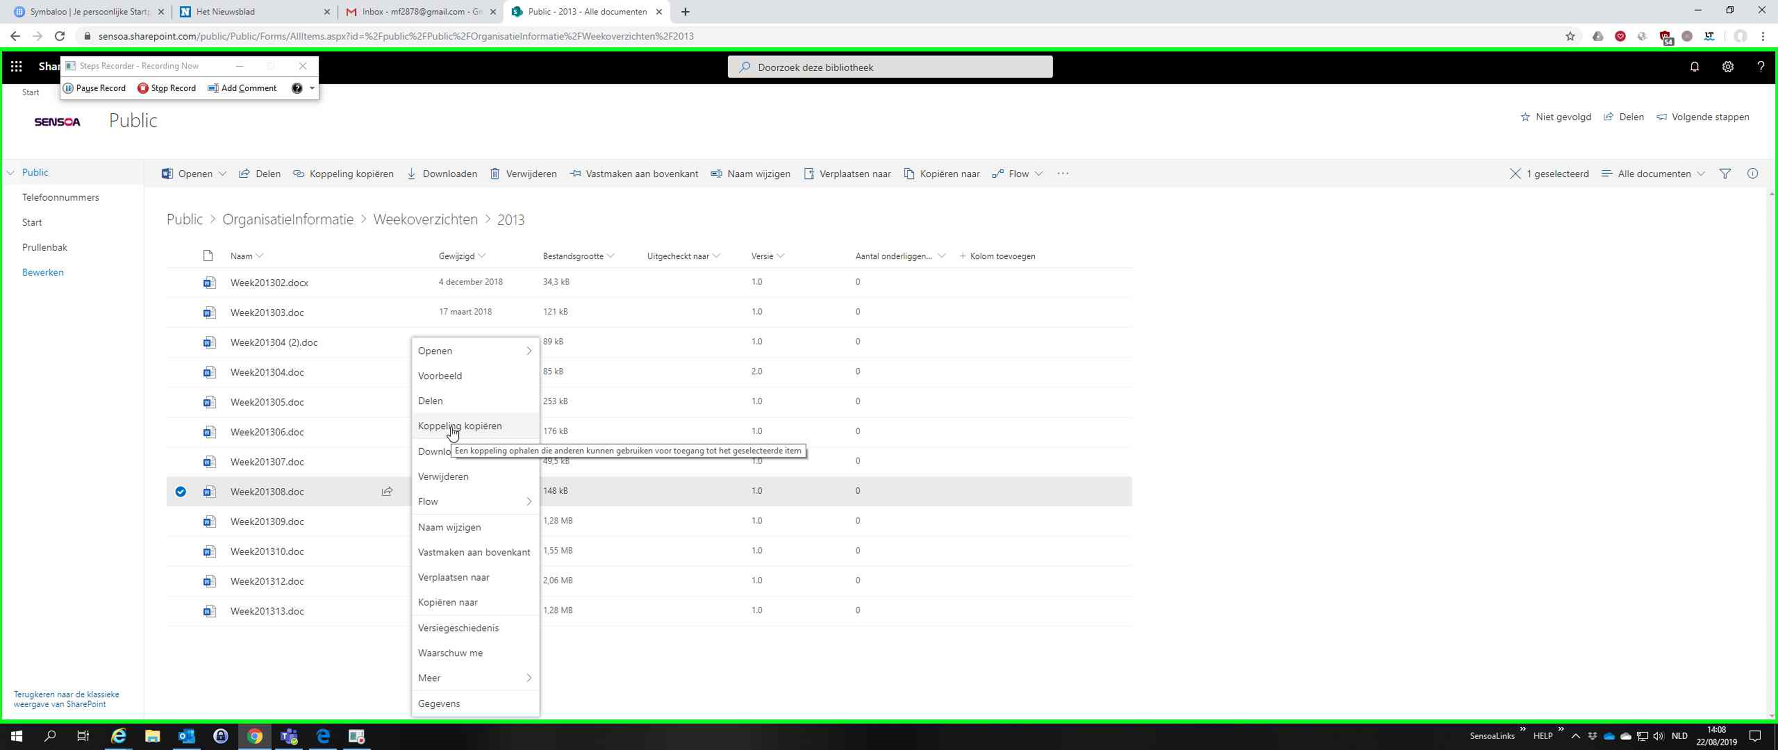
Task: Deselect the Week201308.doc checkmark
Action: [181, 492]
